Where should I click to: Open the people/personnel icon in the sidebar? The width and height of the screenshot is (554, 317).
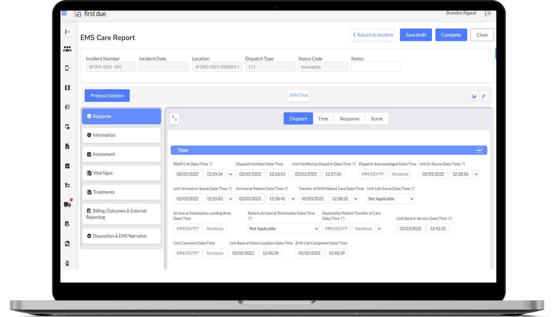point(68,49)
